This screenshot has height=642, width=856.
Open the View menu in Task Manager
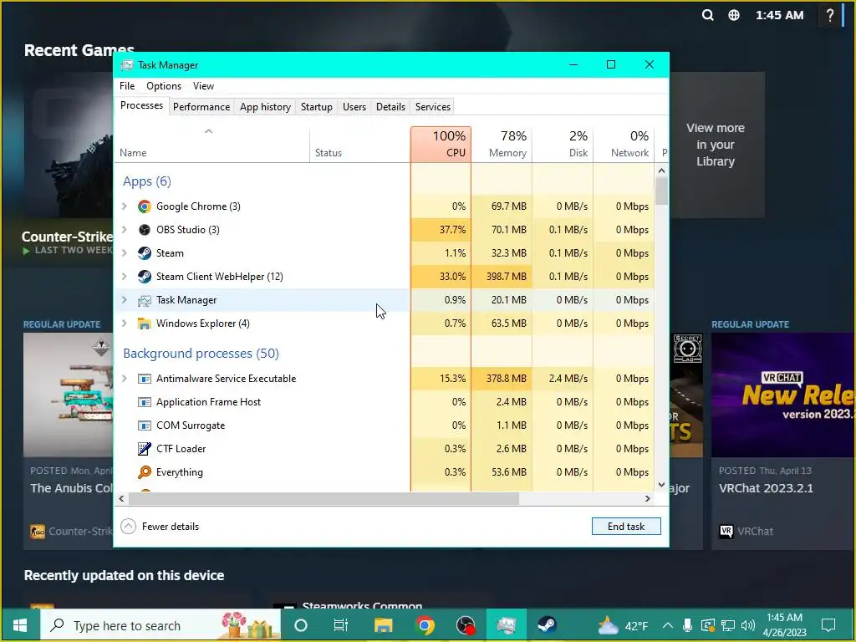(203, 86)
